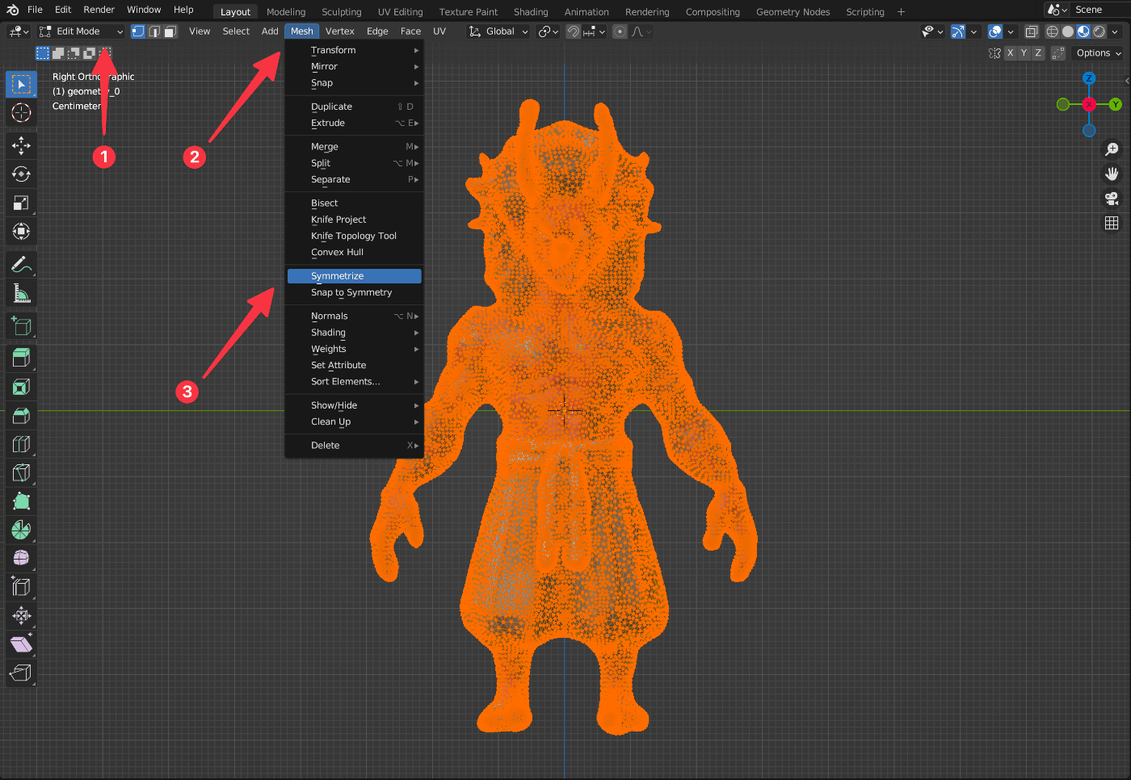1131x780 pixels.
Task: Switch to the Sculpting workspace tab
Action: click(x=341, y=12)
